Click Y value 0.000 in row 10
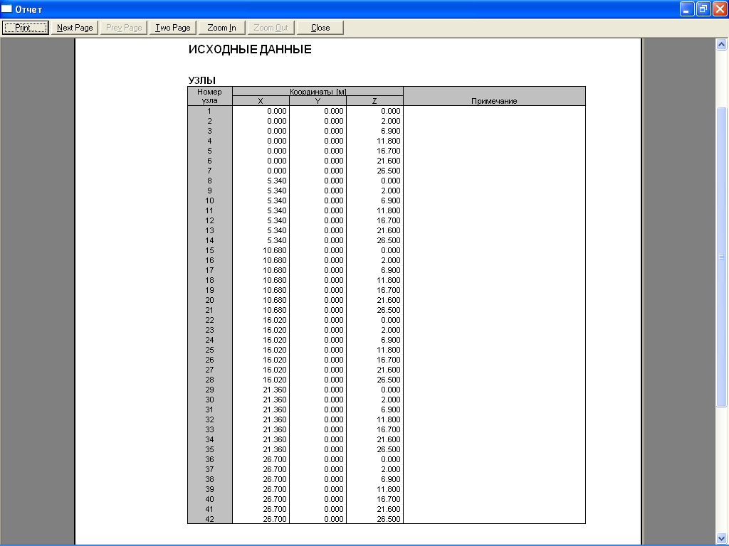This screenshot has width=729, height=546. click(x=334, y=200)
